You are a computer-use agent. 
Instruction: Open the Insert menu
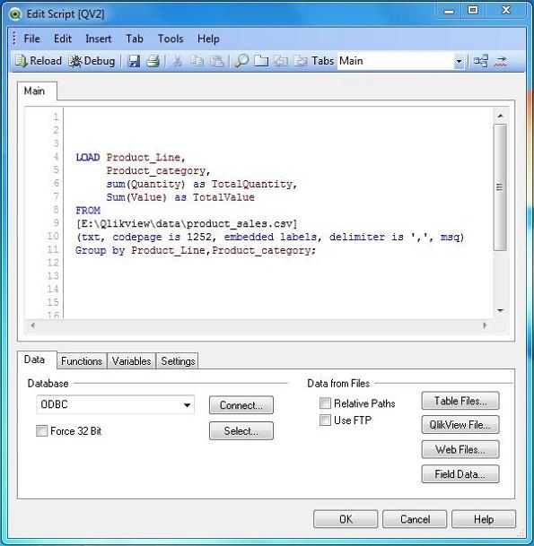pos(99,39)
